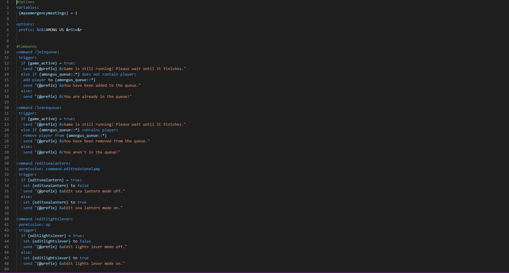Click 'Edit lights lever mode off.' message
509x273 pixels.
click(x=94, y=247)
